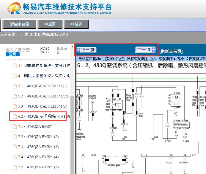
Task: Click the K1-1 A/C relay symbol in diagram
Action: [x=116, y=105]
